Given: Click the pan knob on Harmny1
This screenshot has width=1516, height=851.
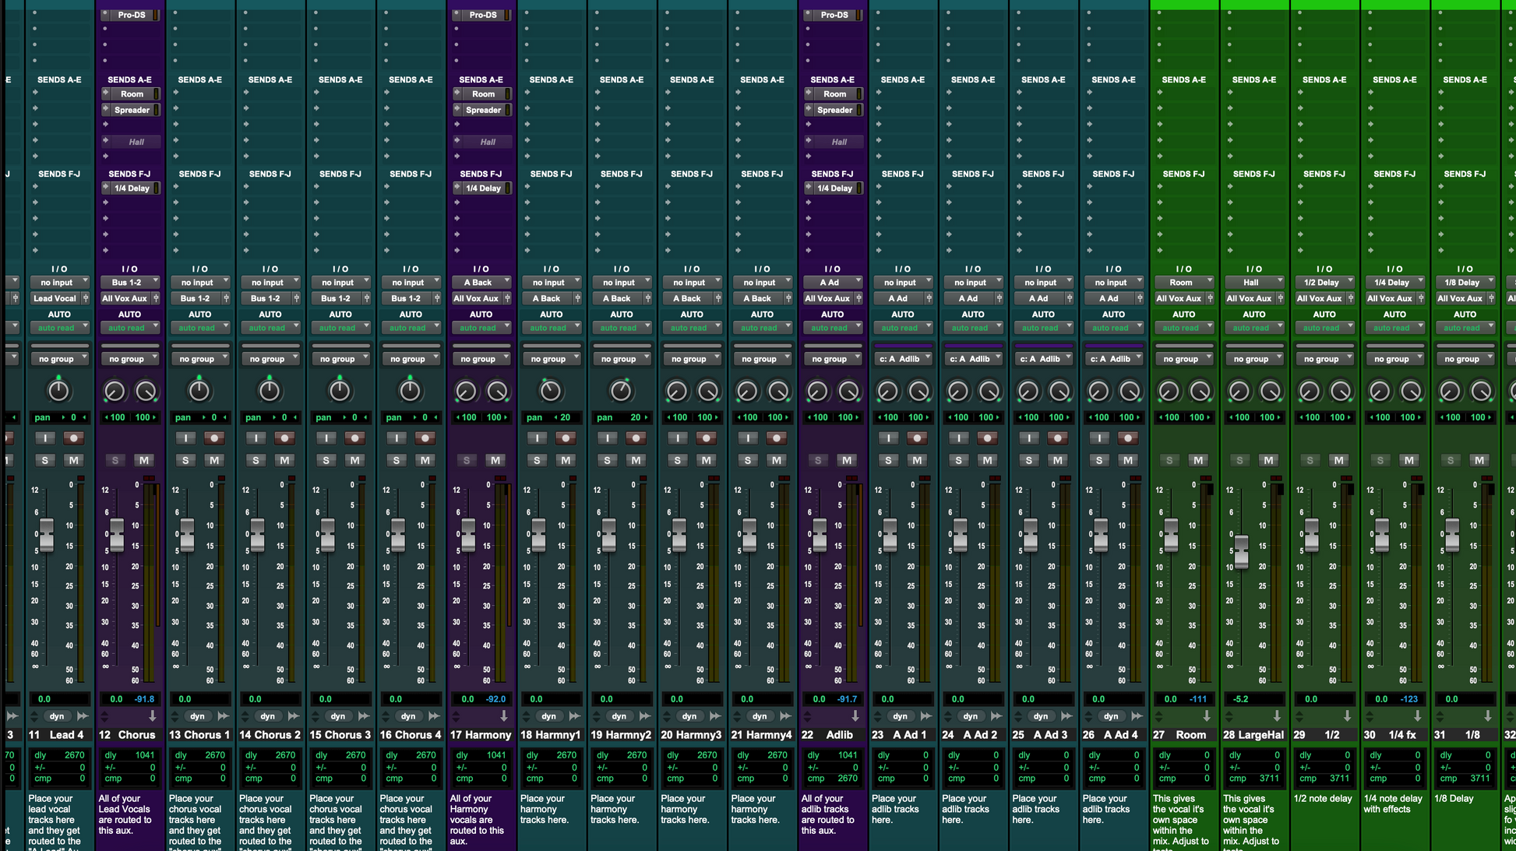Looking at the screenshot, I should [x=550, y=390].
